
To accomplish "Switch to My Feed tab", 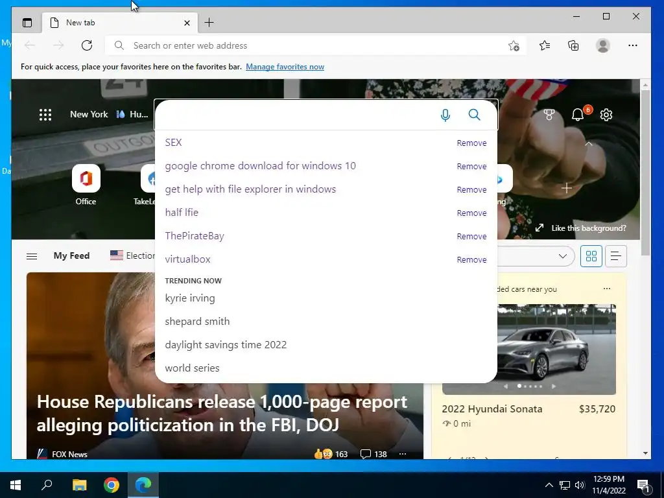I will click(x=71, y=255).
